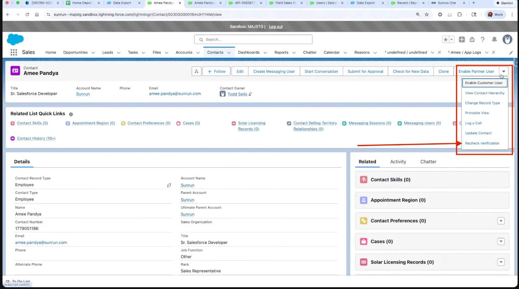This screenshot has width=519, height=289.
Task: Expand the Contact Preferences related list dropdown
Action: pyautogui.click(x=501, y=221)
